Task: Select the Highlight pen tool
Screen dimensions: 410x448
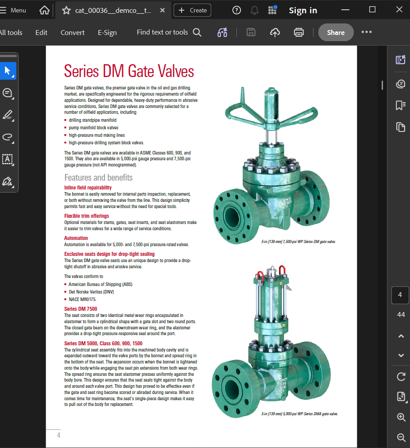Action: pyautogui.click(x=8, y=115)
